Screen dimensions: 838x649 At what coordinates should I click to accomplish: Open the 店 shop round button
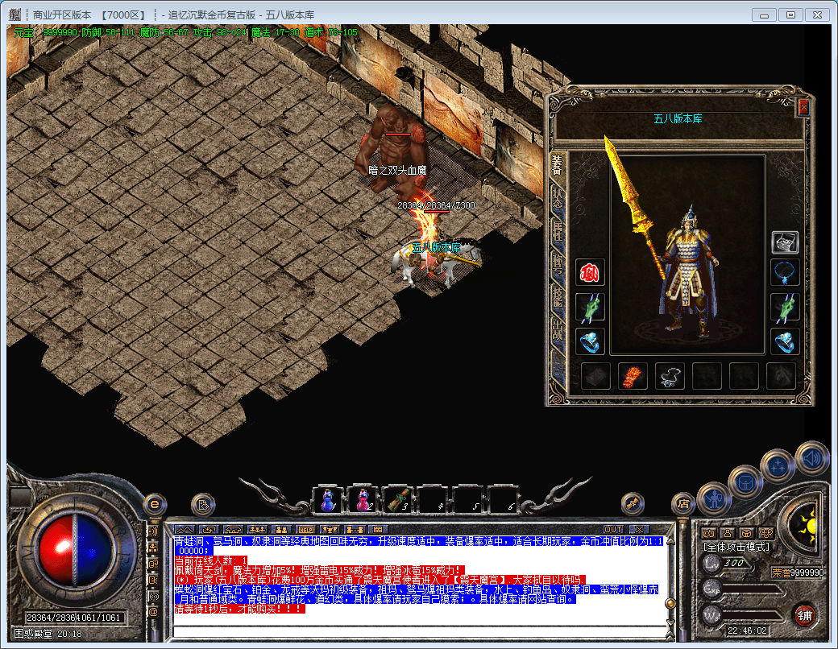[683, 503]
